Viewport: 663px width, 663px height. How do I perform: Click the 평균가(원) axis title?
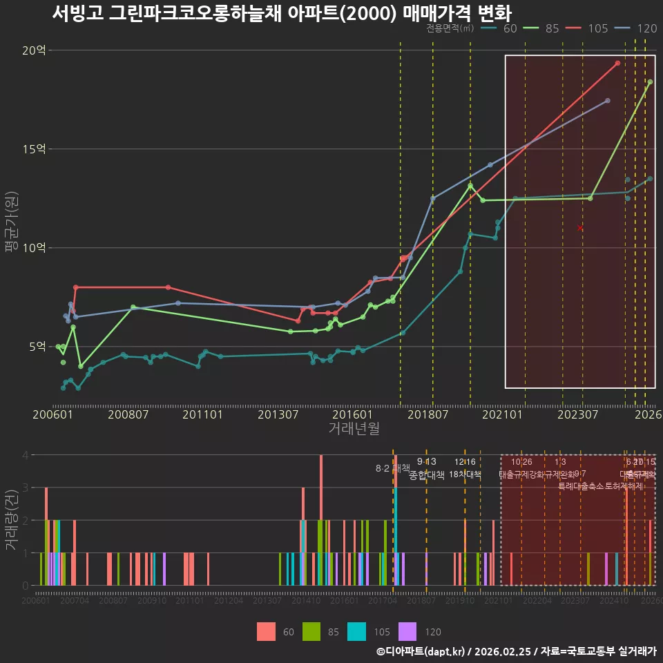coord(12,222)
